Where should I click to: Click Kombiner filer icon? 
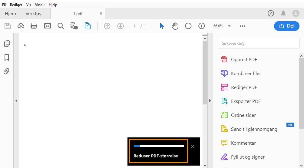tap(224, 74)
